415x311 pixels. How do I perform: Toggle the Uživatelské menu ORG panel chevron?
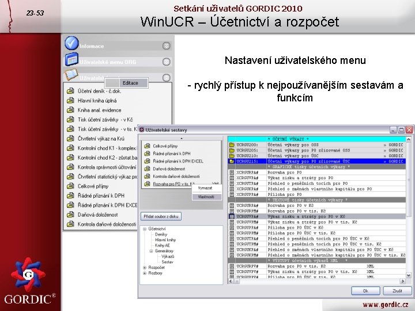tap(166, 62)
